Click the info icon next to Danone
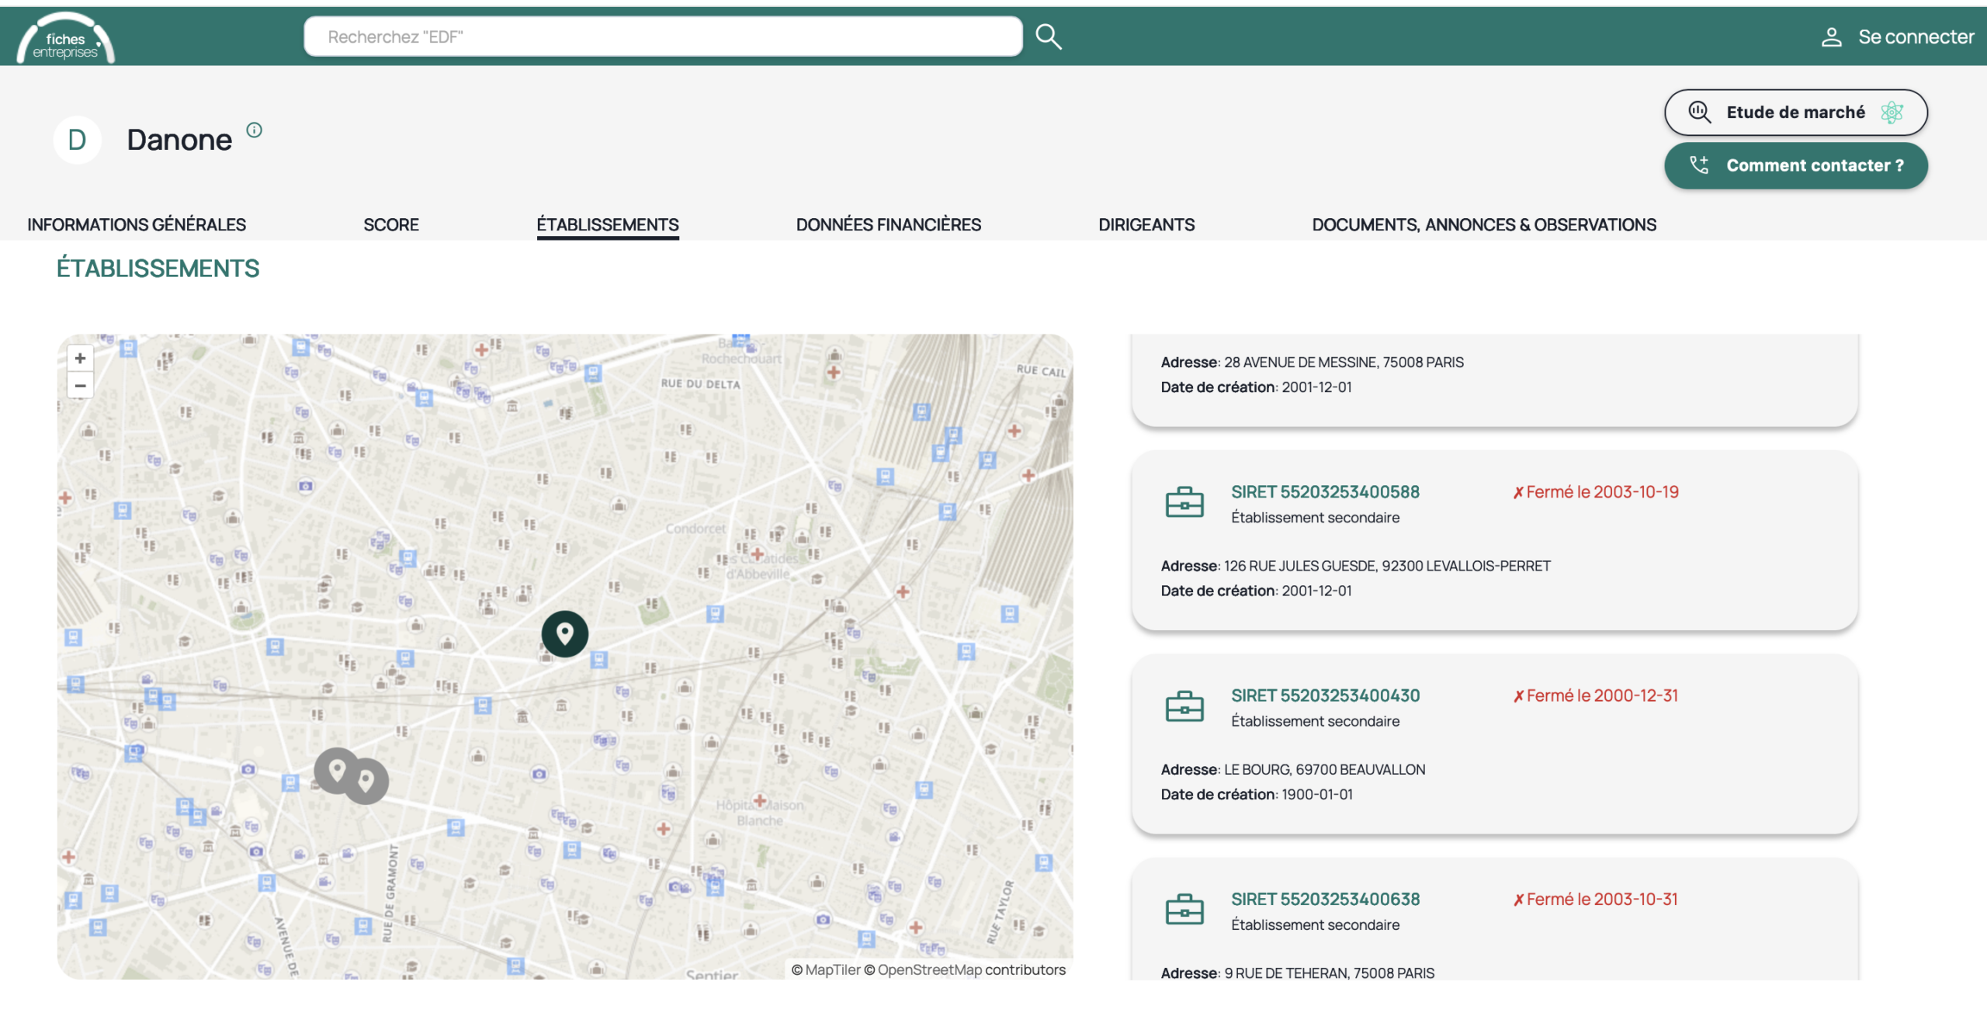1987x1030 pixels. click(254, 130)
